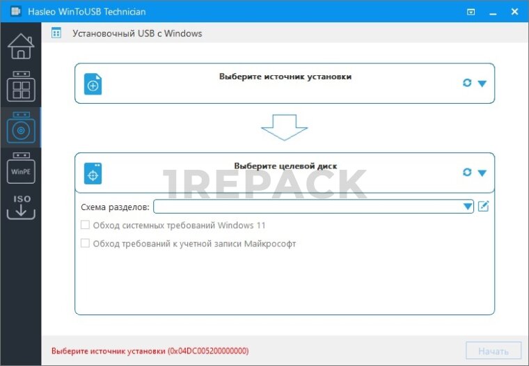The height and width of the screenshot is (366, 529).
Task: Open the title bar options menu button
Action: pyautogui.click(x=471, y=12)
